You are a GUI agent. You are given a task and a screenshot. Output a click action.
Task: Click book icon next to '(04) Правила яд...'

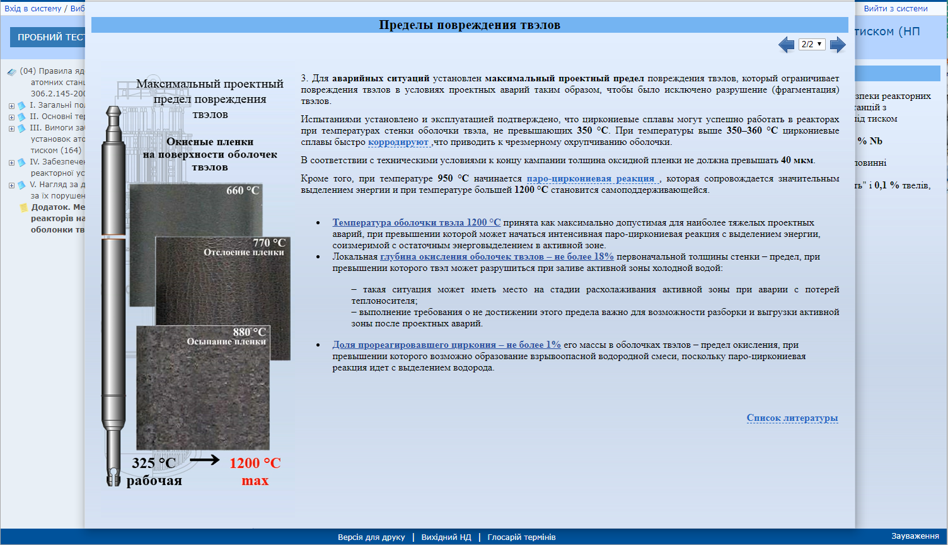pos(12,72)
